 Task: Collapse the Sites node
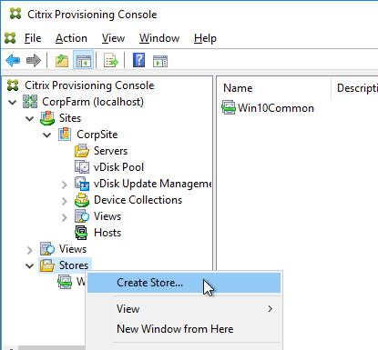click(x=30, y=118)
